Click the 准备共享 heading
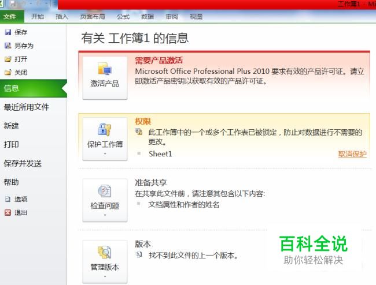This screenshot has height=285, width=376. pyautogui.click(x=150, y=183)
